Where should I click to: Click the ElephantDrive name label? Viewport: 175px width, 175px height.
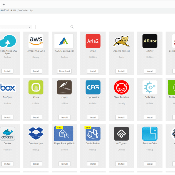[x=150, y=144]
